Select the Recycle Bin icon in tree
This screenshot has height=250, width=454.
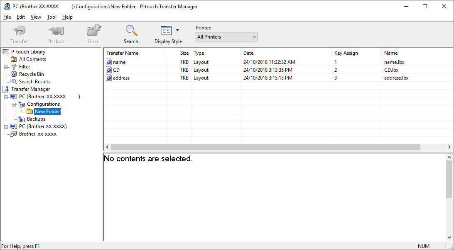click(14, 74)
